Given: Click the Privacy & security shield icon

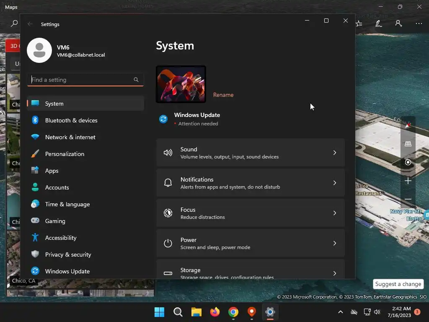Looking at the screenshot, I should coord(35,254).
